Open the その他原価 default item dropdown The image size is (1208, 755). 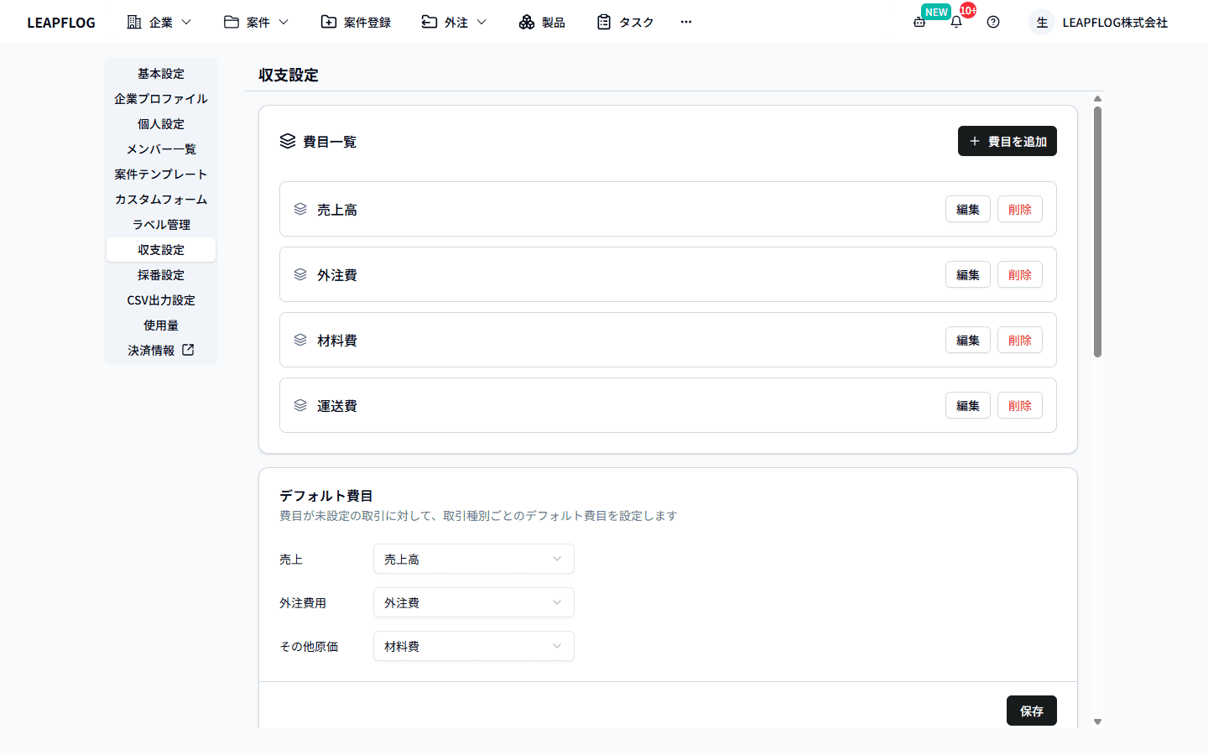click(474, 646)
